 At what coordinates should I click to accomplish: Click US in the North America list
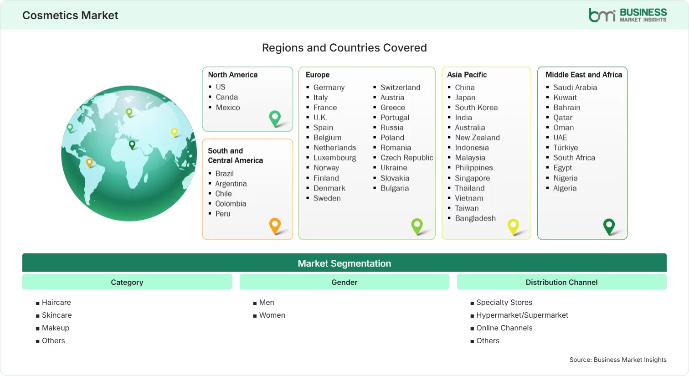[x=221, y=87]
